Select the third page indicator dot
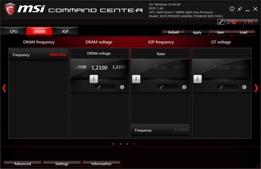 point(127,144)
